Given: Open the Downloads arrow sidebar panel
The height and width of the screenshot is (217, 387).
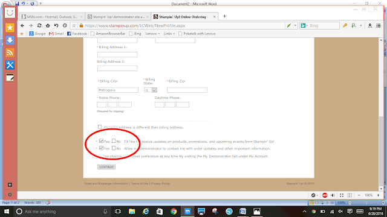Looking at the screenshot, I should 10,40.
